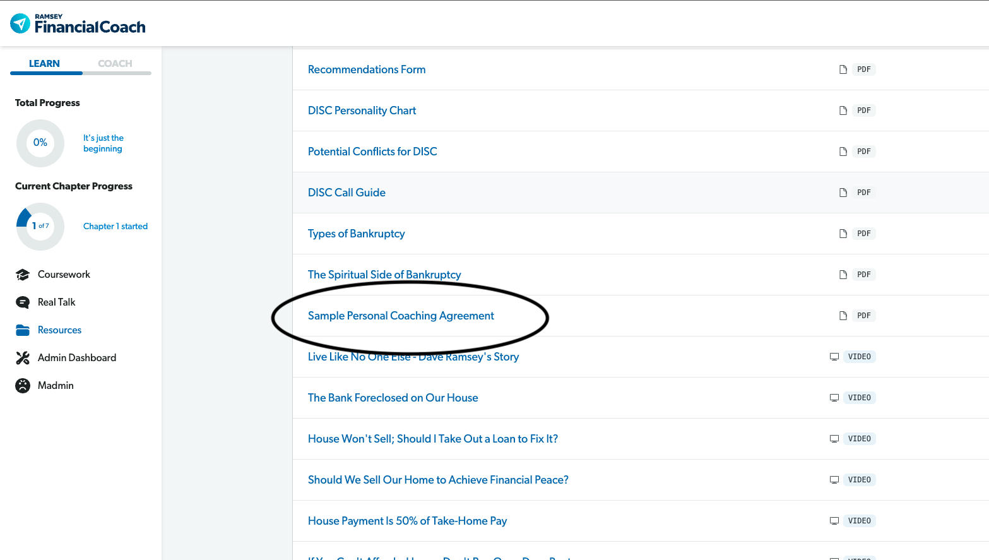Click the Resources folder icon

[23, 330]
